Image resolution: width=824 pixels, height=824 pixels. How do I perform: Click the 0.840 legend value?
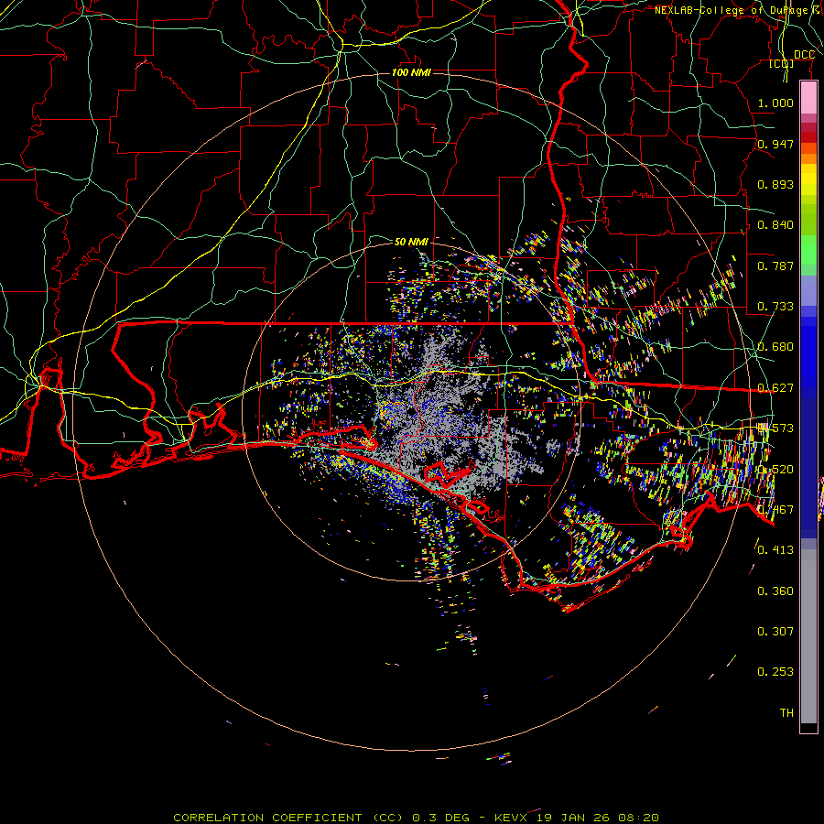click(775, 225)
